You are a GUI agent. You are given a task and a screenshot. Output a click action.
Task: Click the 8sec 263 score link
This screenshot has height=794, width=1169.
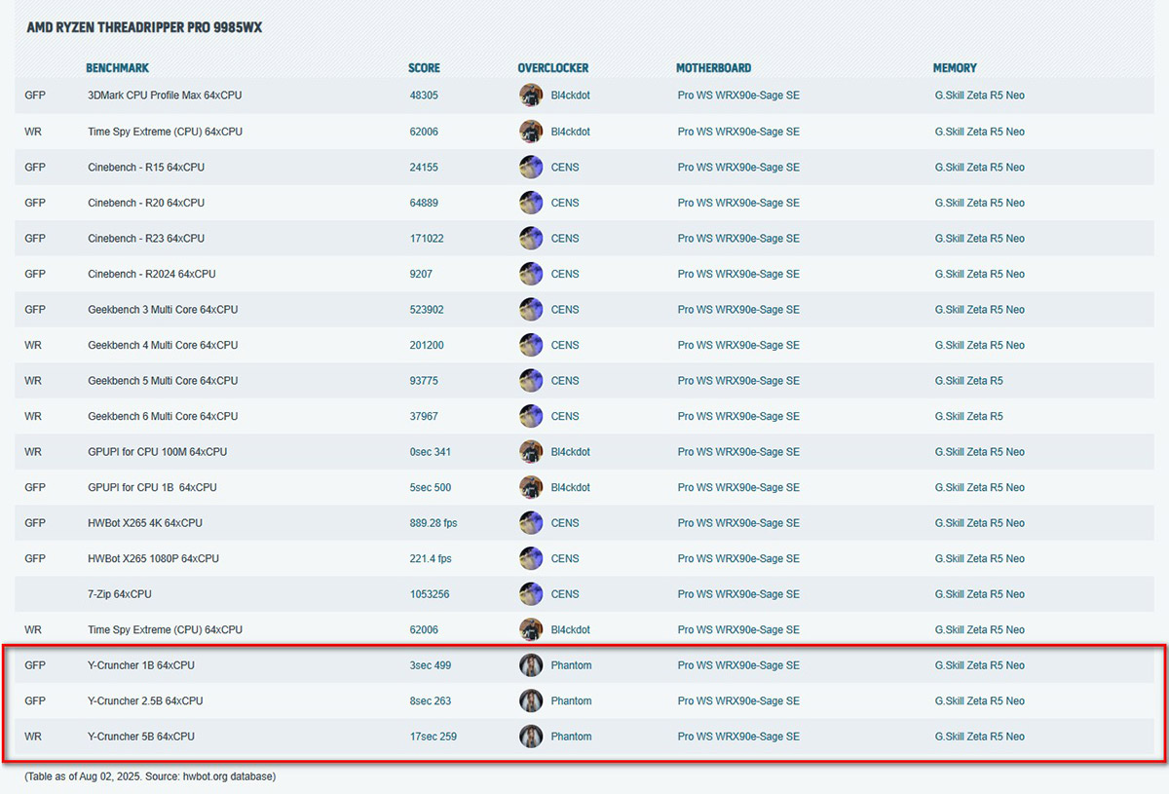431,700
